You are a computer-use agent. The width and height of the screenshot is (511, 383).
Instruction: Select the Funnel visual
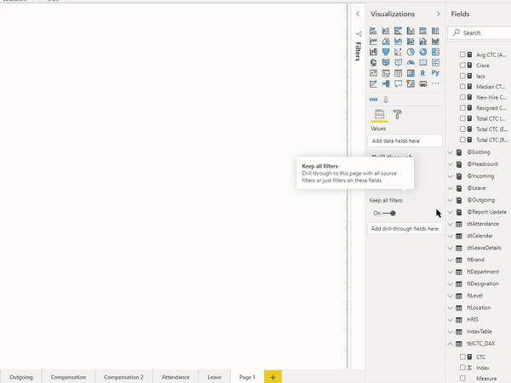point(386,52)
